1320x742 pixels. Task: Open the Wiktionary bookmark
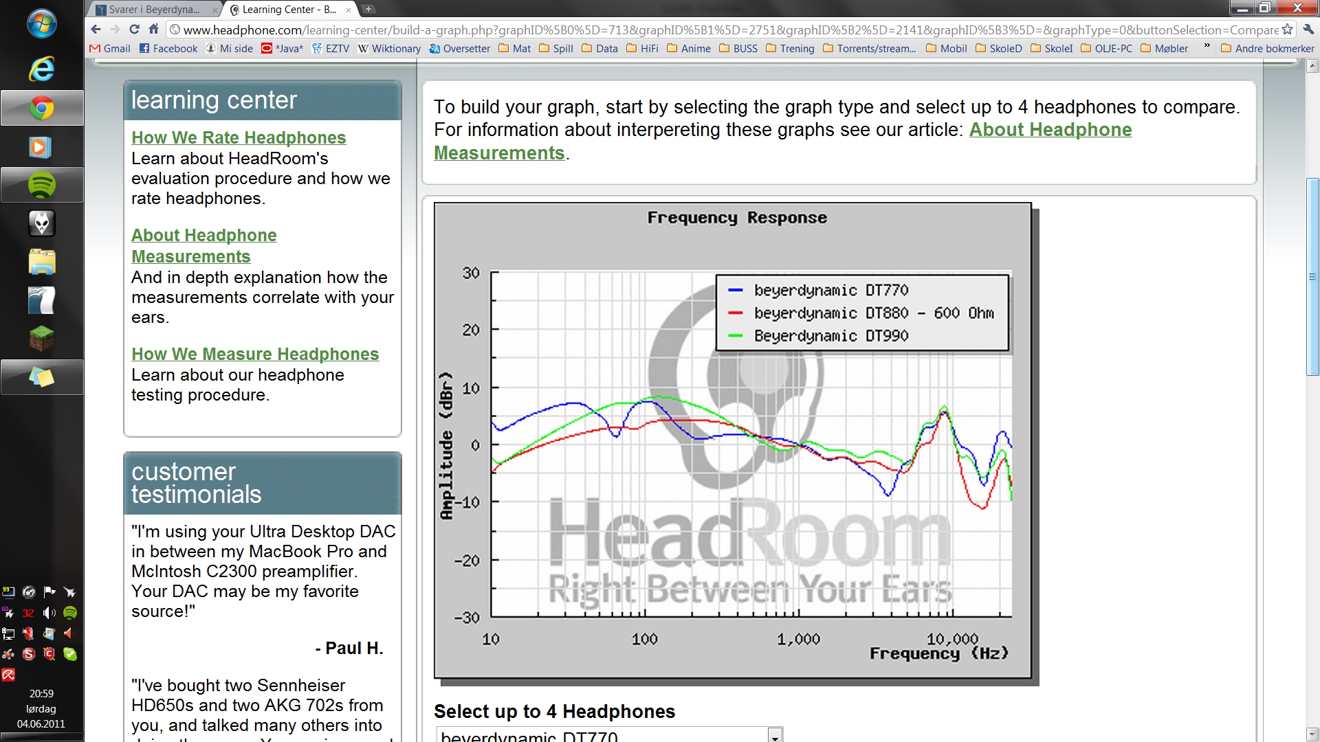point(389,49)
